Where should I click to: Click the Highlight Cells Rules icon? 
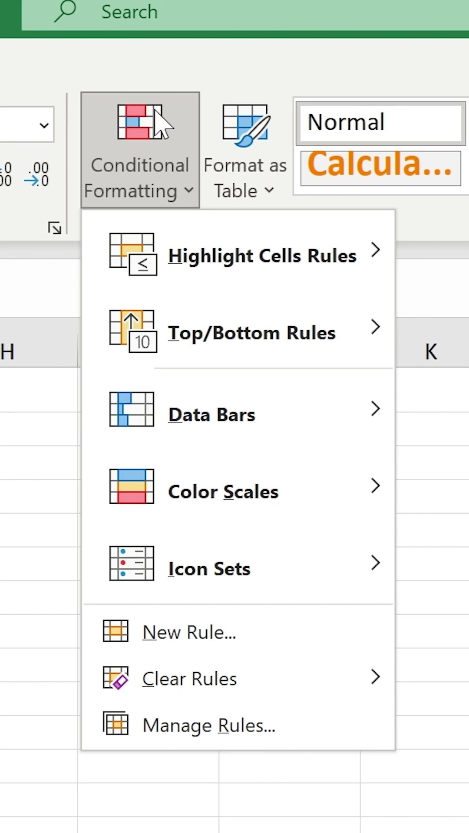coord(132,254)
